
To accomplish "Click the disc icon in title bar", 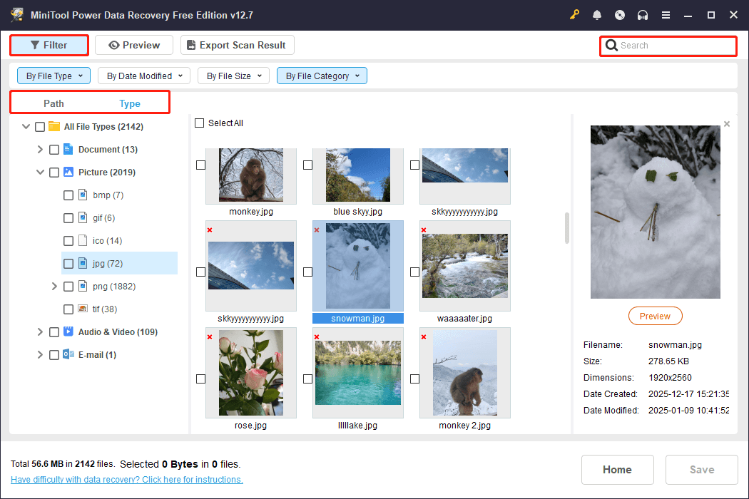I will 620,15.
